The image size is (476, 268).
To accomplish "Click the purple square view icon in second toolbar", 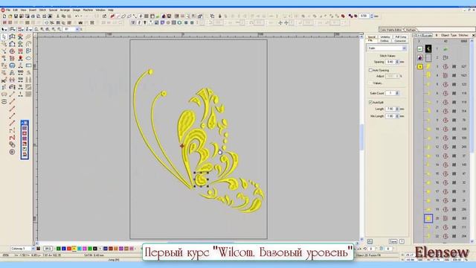I will pos(162,22).
